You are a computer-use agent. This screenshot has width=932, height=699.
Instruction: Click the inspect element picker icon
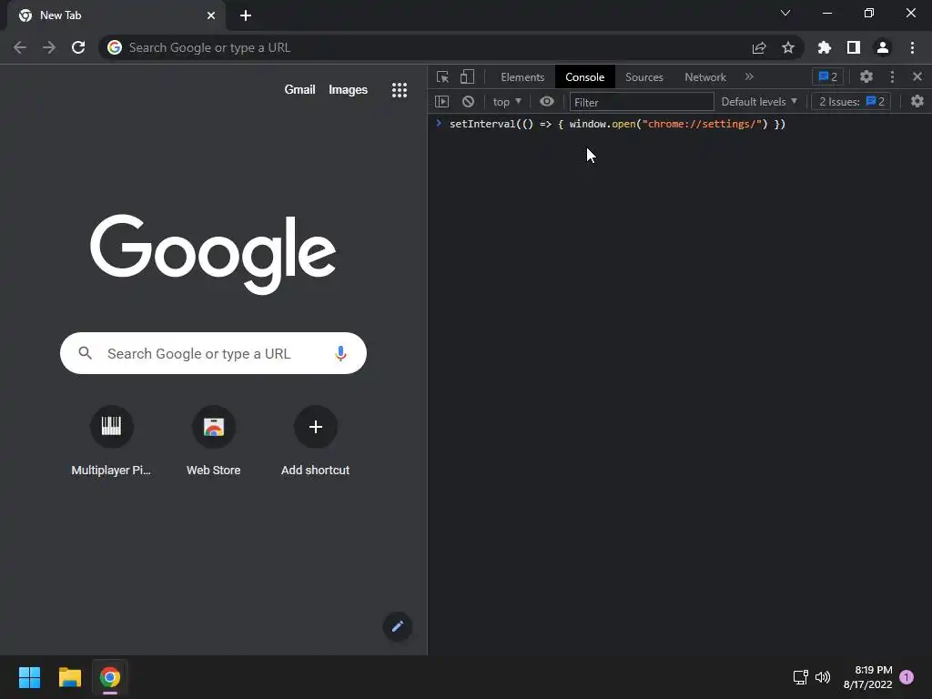(442, 76)
